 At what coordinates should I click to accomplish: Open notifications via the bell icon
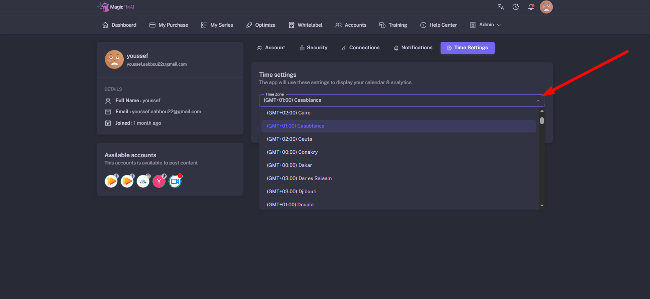(531, 7)
